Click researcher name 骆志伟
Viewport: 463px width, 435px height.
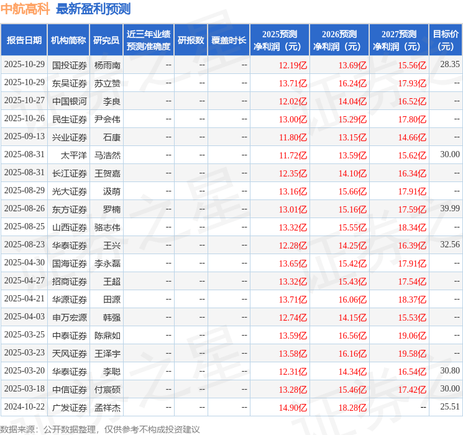[x=108, y=227]
